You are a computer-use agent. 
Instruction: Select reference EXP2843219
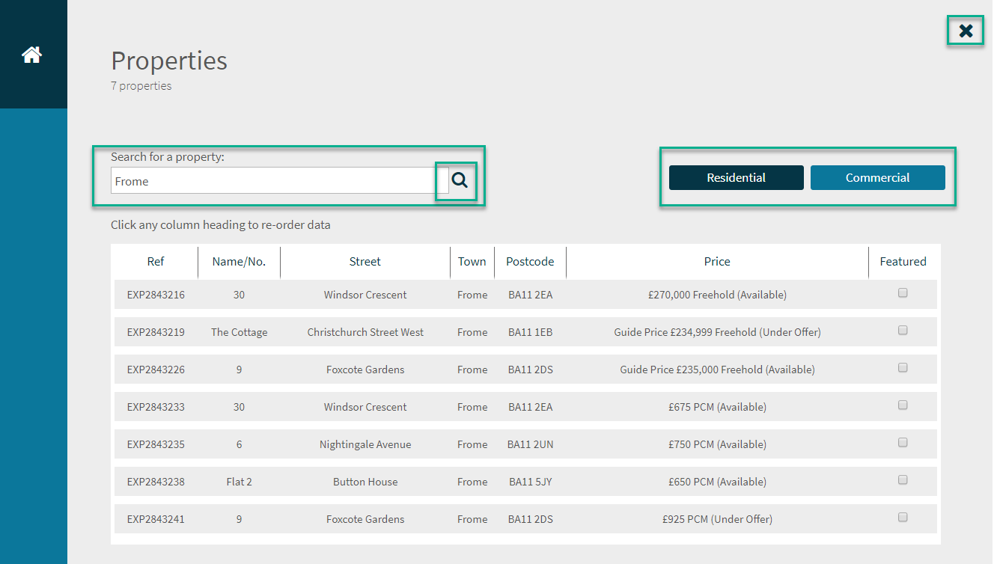(156, 332)
